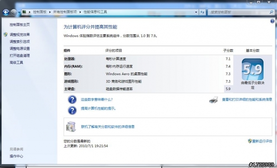Open 调整索引选项 link
The height and width of the screenshot is (168, 277).
pyautogui.click(x=19, y=42)
